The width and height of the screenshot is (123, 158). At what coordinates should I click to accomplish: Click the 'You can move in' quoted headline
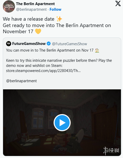tap(50, 50)
